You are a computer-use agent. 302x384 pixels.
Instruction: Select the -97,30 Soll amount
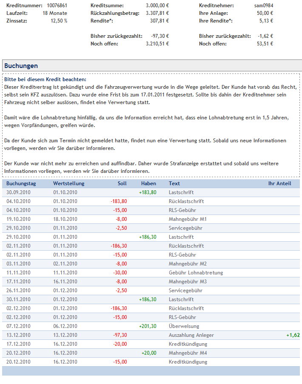pyautogui.click(x=120, y=335)
